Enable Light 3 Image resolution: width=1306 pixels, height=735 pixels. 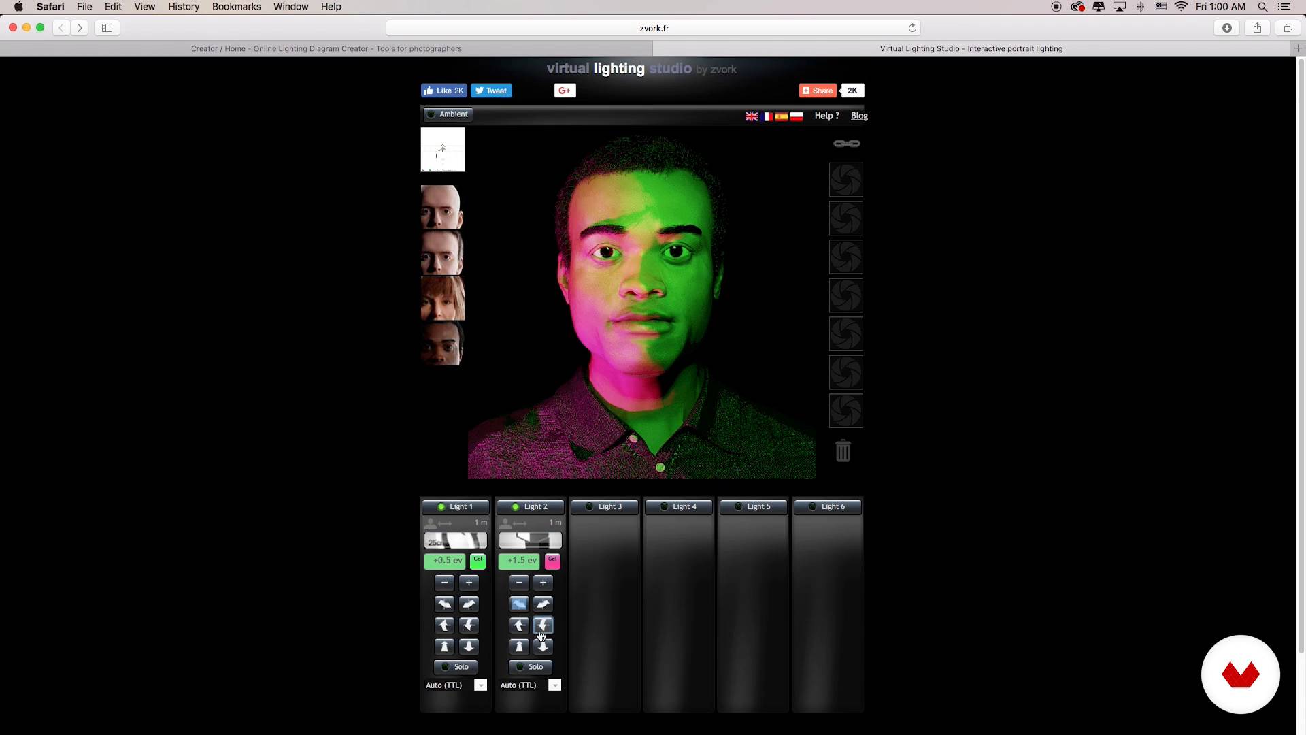click(x=604, y=507)
